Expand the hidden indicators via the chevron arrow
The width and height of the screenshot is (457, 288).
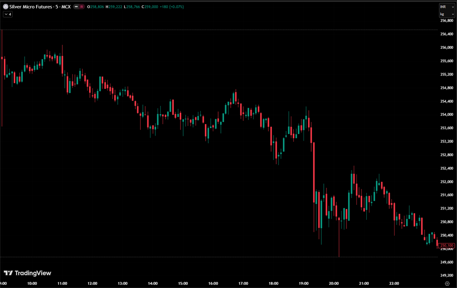[x=5, y=14]
